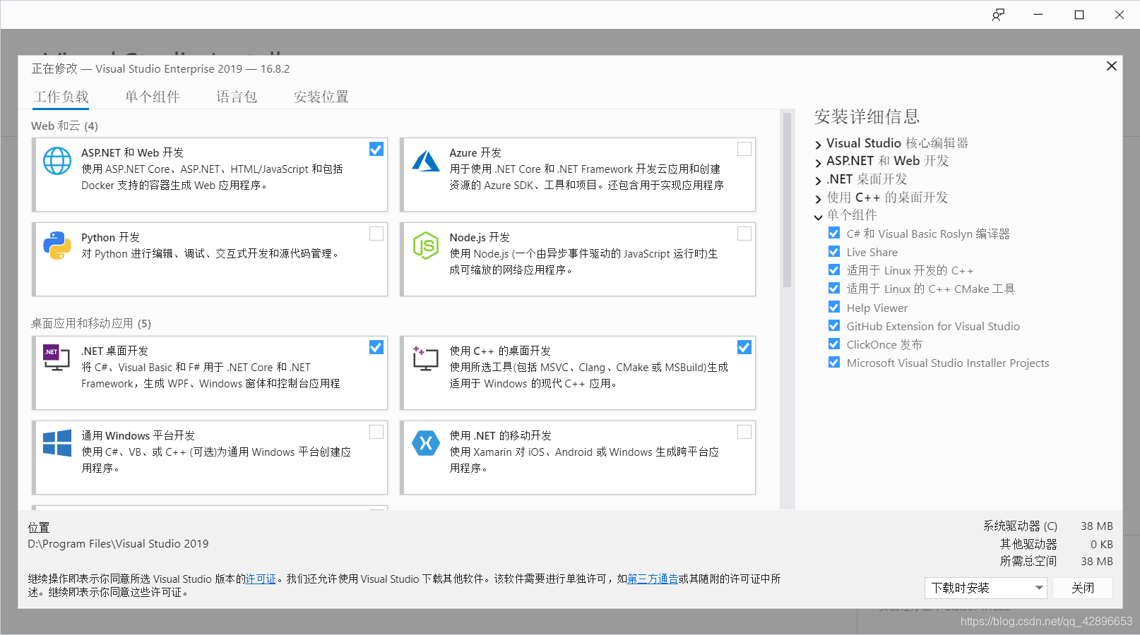1140x635 pixels.
Task: Open the 许可证 link
Action: pyautogui.click(x=261, y=579)
